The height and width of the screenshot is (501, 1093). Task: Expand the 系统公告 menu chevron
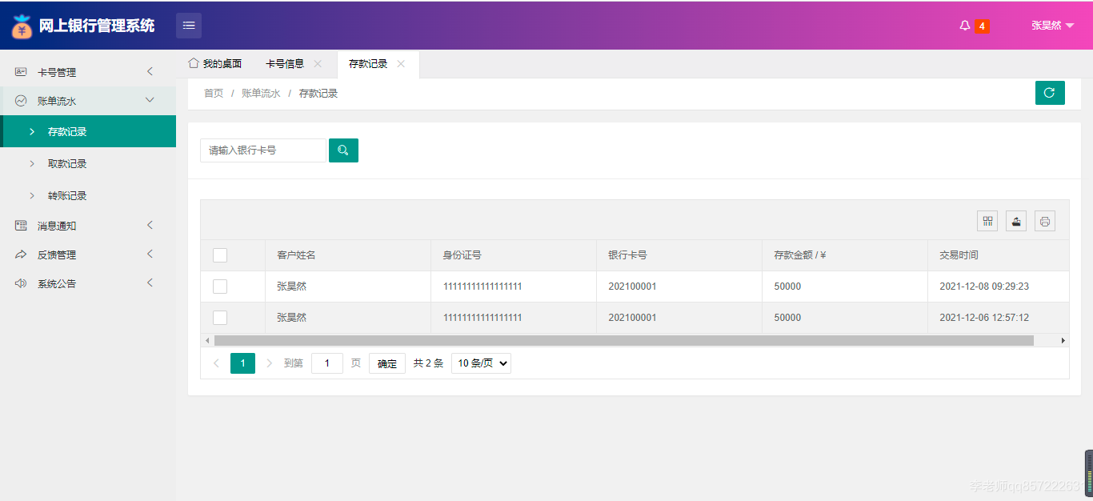pyautogui.click(x=150, y=283)
